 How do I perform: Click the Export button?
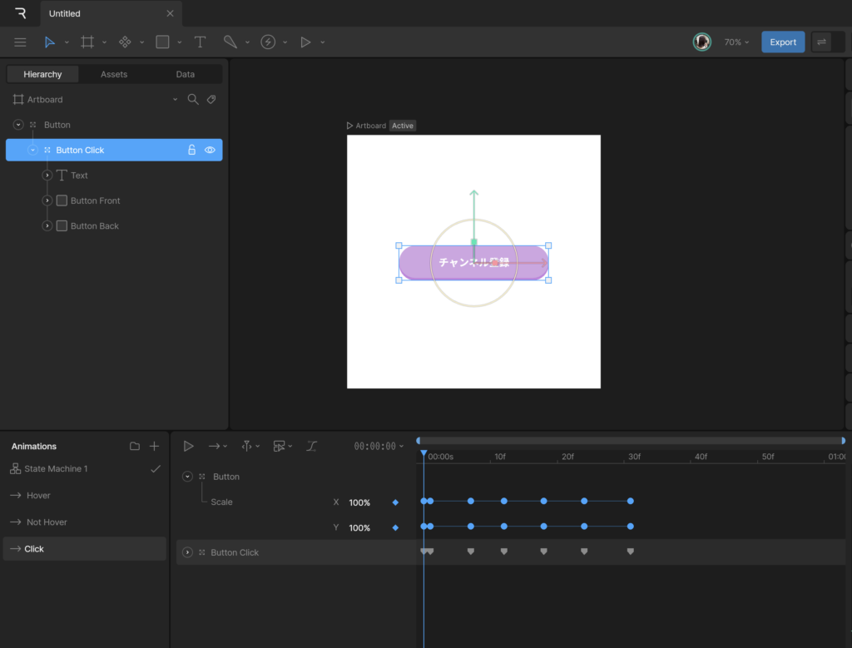click(782, 42)
